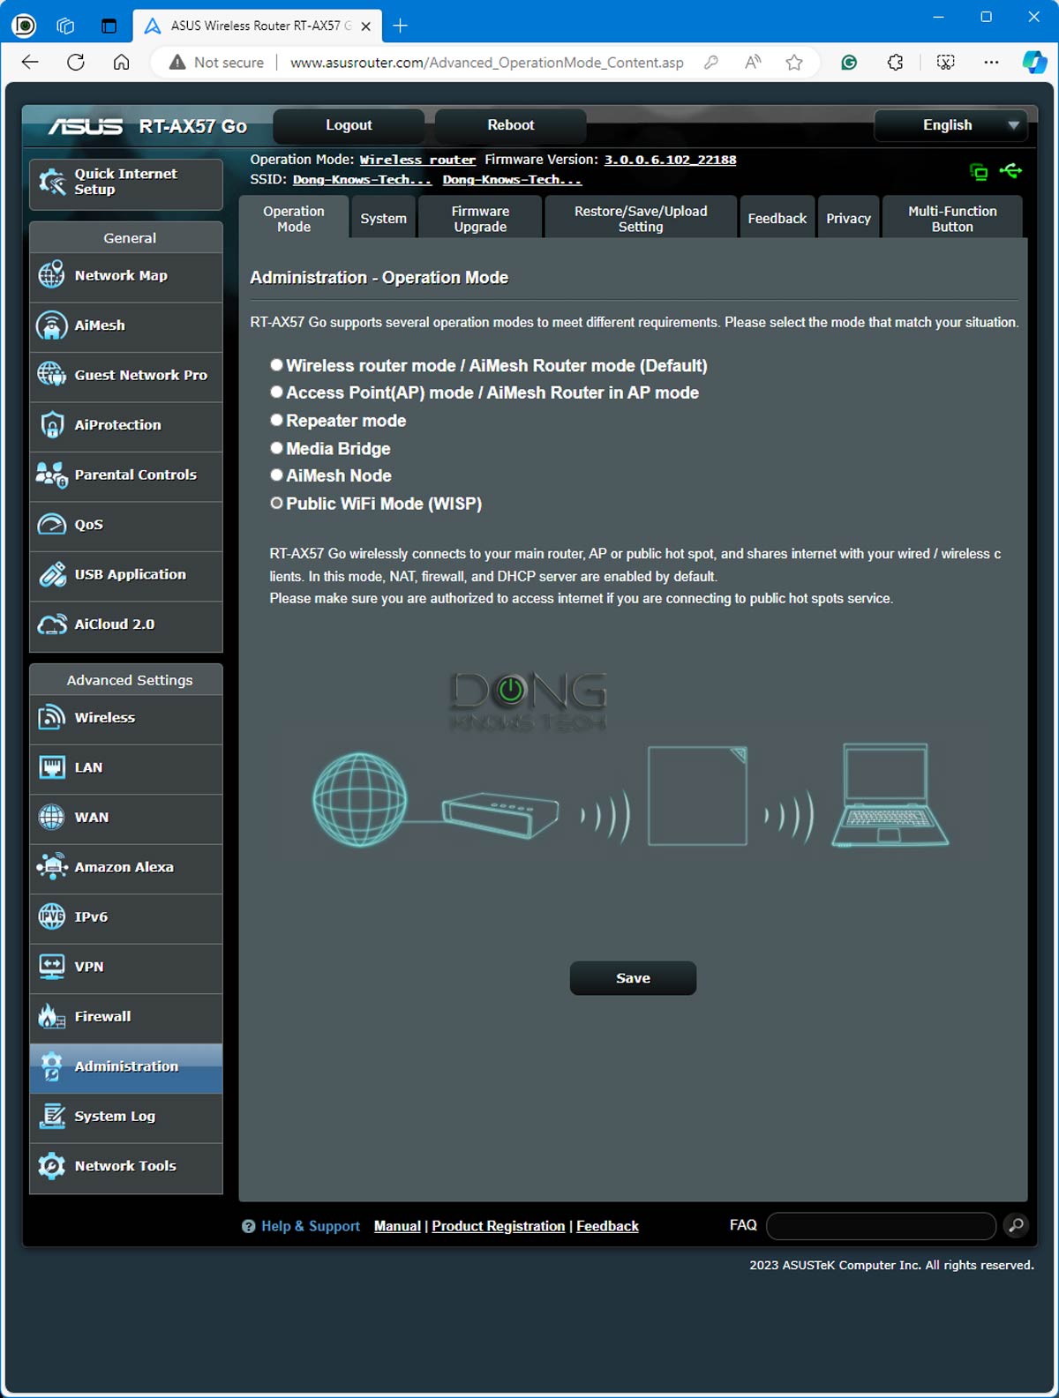Switch to Multi-Function Button tab
Screen dimensions: 1059x1398
(x=952, y=218)
